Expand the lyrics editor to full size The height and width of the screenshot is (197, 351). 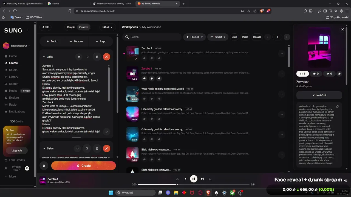tap(106, 132)
